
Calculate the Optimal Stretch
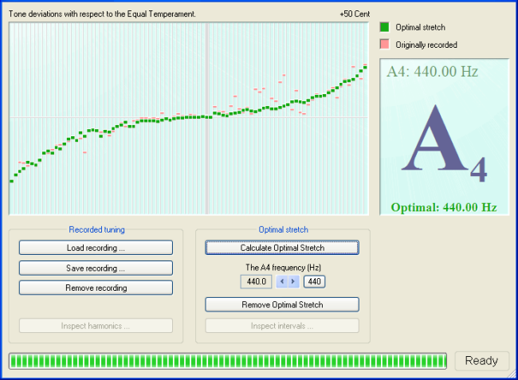point(282,248)
